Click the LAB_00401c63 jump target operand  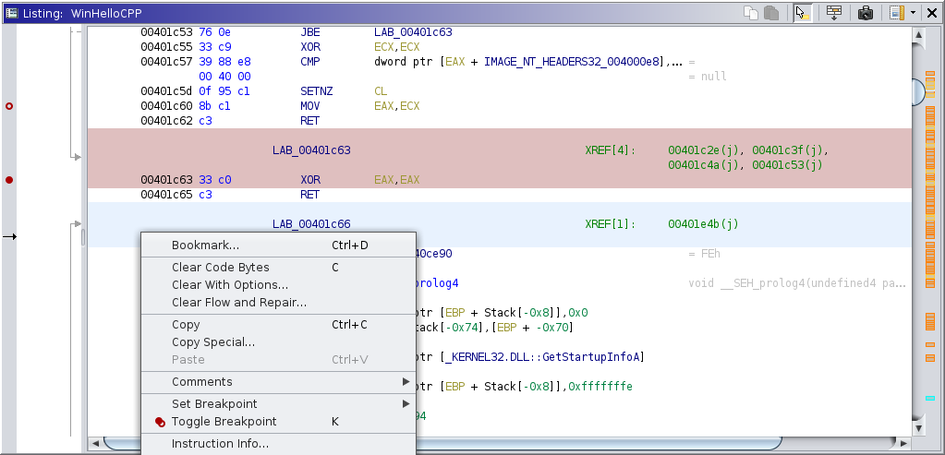(x=413, y=32)
